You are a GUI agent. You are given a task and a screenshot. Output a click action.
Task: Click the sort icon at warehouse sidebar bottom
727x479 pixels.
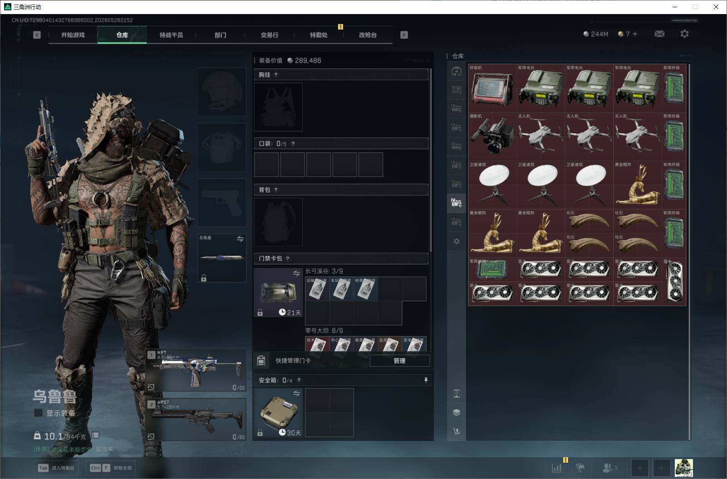coord(457,431)
